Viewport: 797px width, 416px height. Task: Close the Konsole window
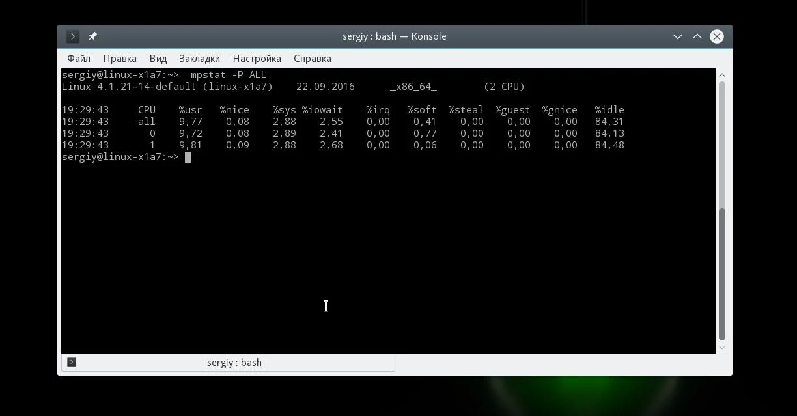click(717, 36)
